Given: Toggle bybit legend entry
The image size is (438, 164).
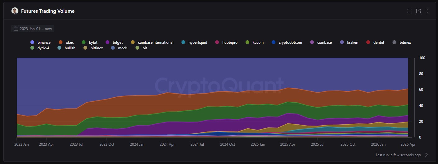Looking at the screenshot, I should tap(93, 42).
